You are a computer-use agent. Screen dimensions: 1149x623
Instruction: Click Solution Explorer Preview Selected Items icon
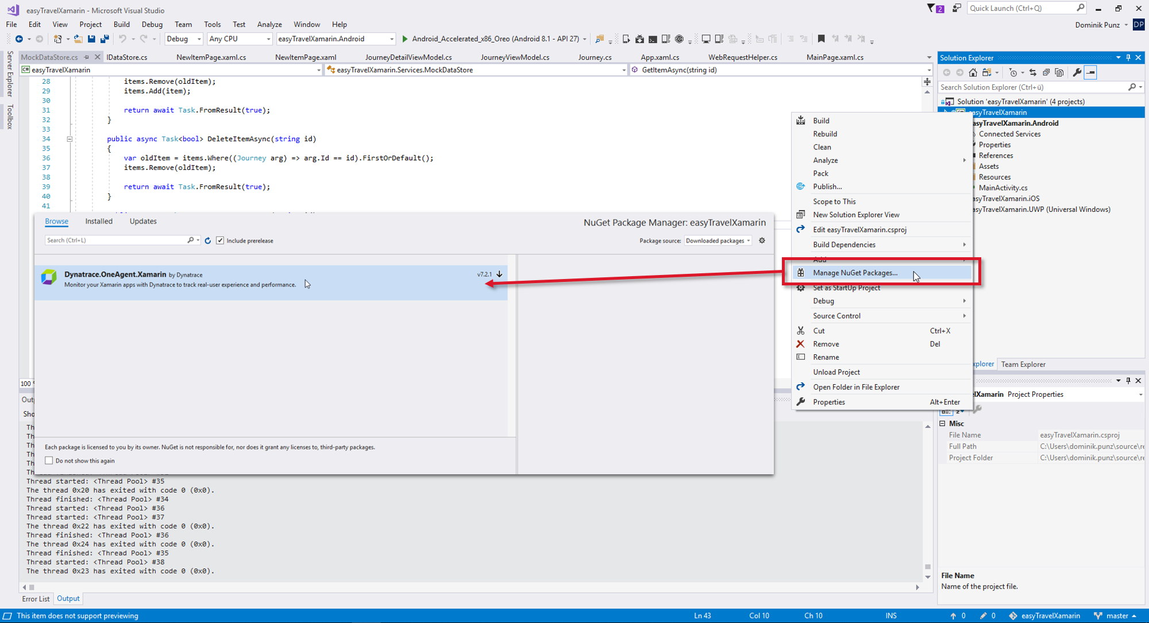click(x=1090, y=72)
